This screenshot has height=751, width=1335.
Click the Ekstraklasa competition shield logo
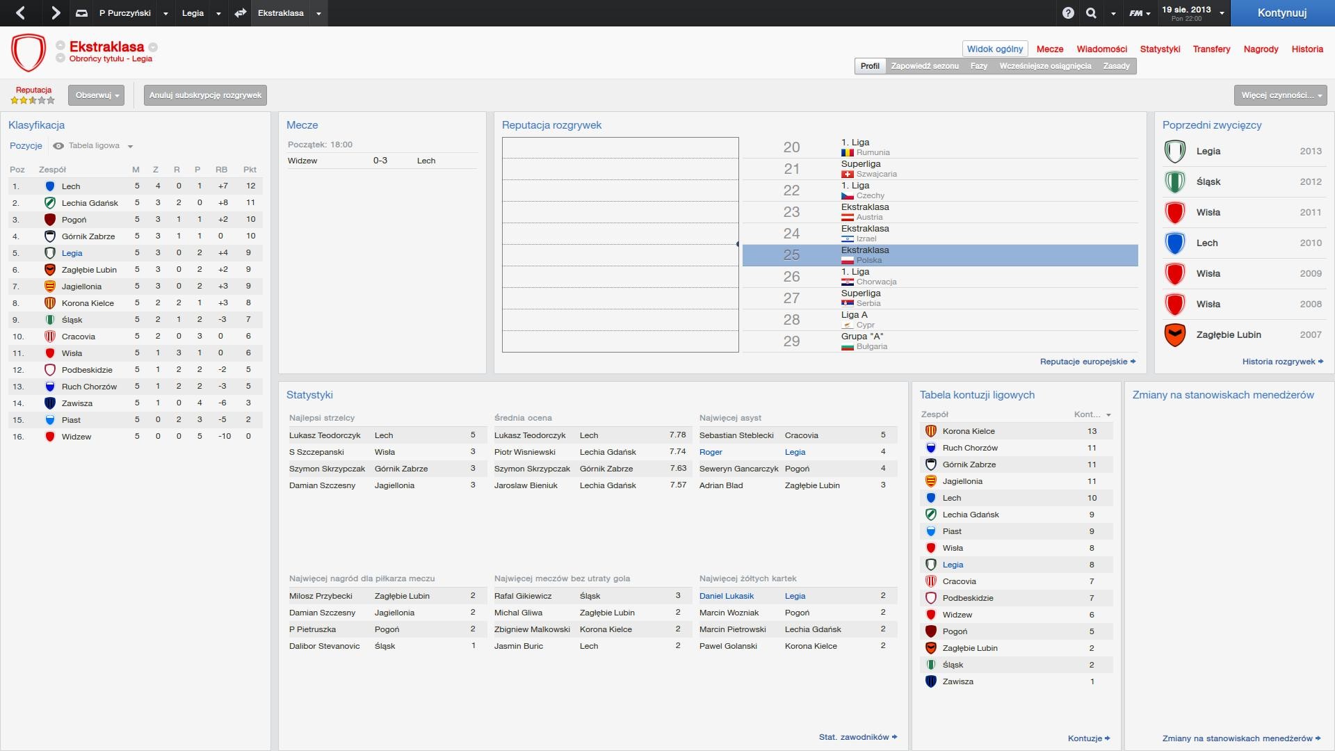click(29, 52)
